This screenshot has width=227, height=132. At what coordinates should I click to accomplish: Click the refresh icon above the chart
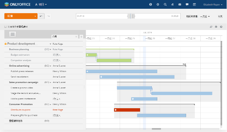[211, 27]
